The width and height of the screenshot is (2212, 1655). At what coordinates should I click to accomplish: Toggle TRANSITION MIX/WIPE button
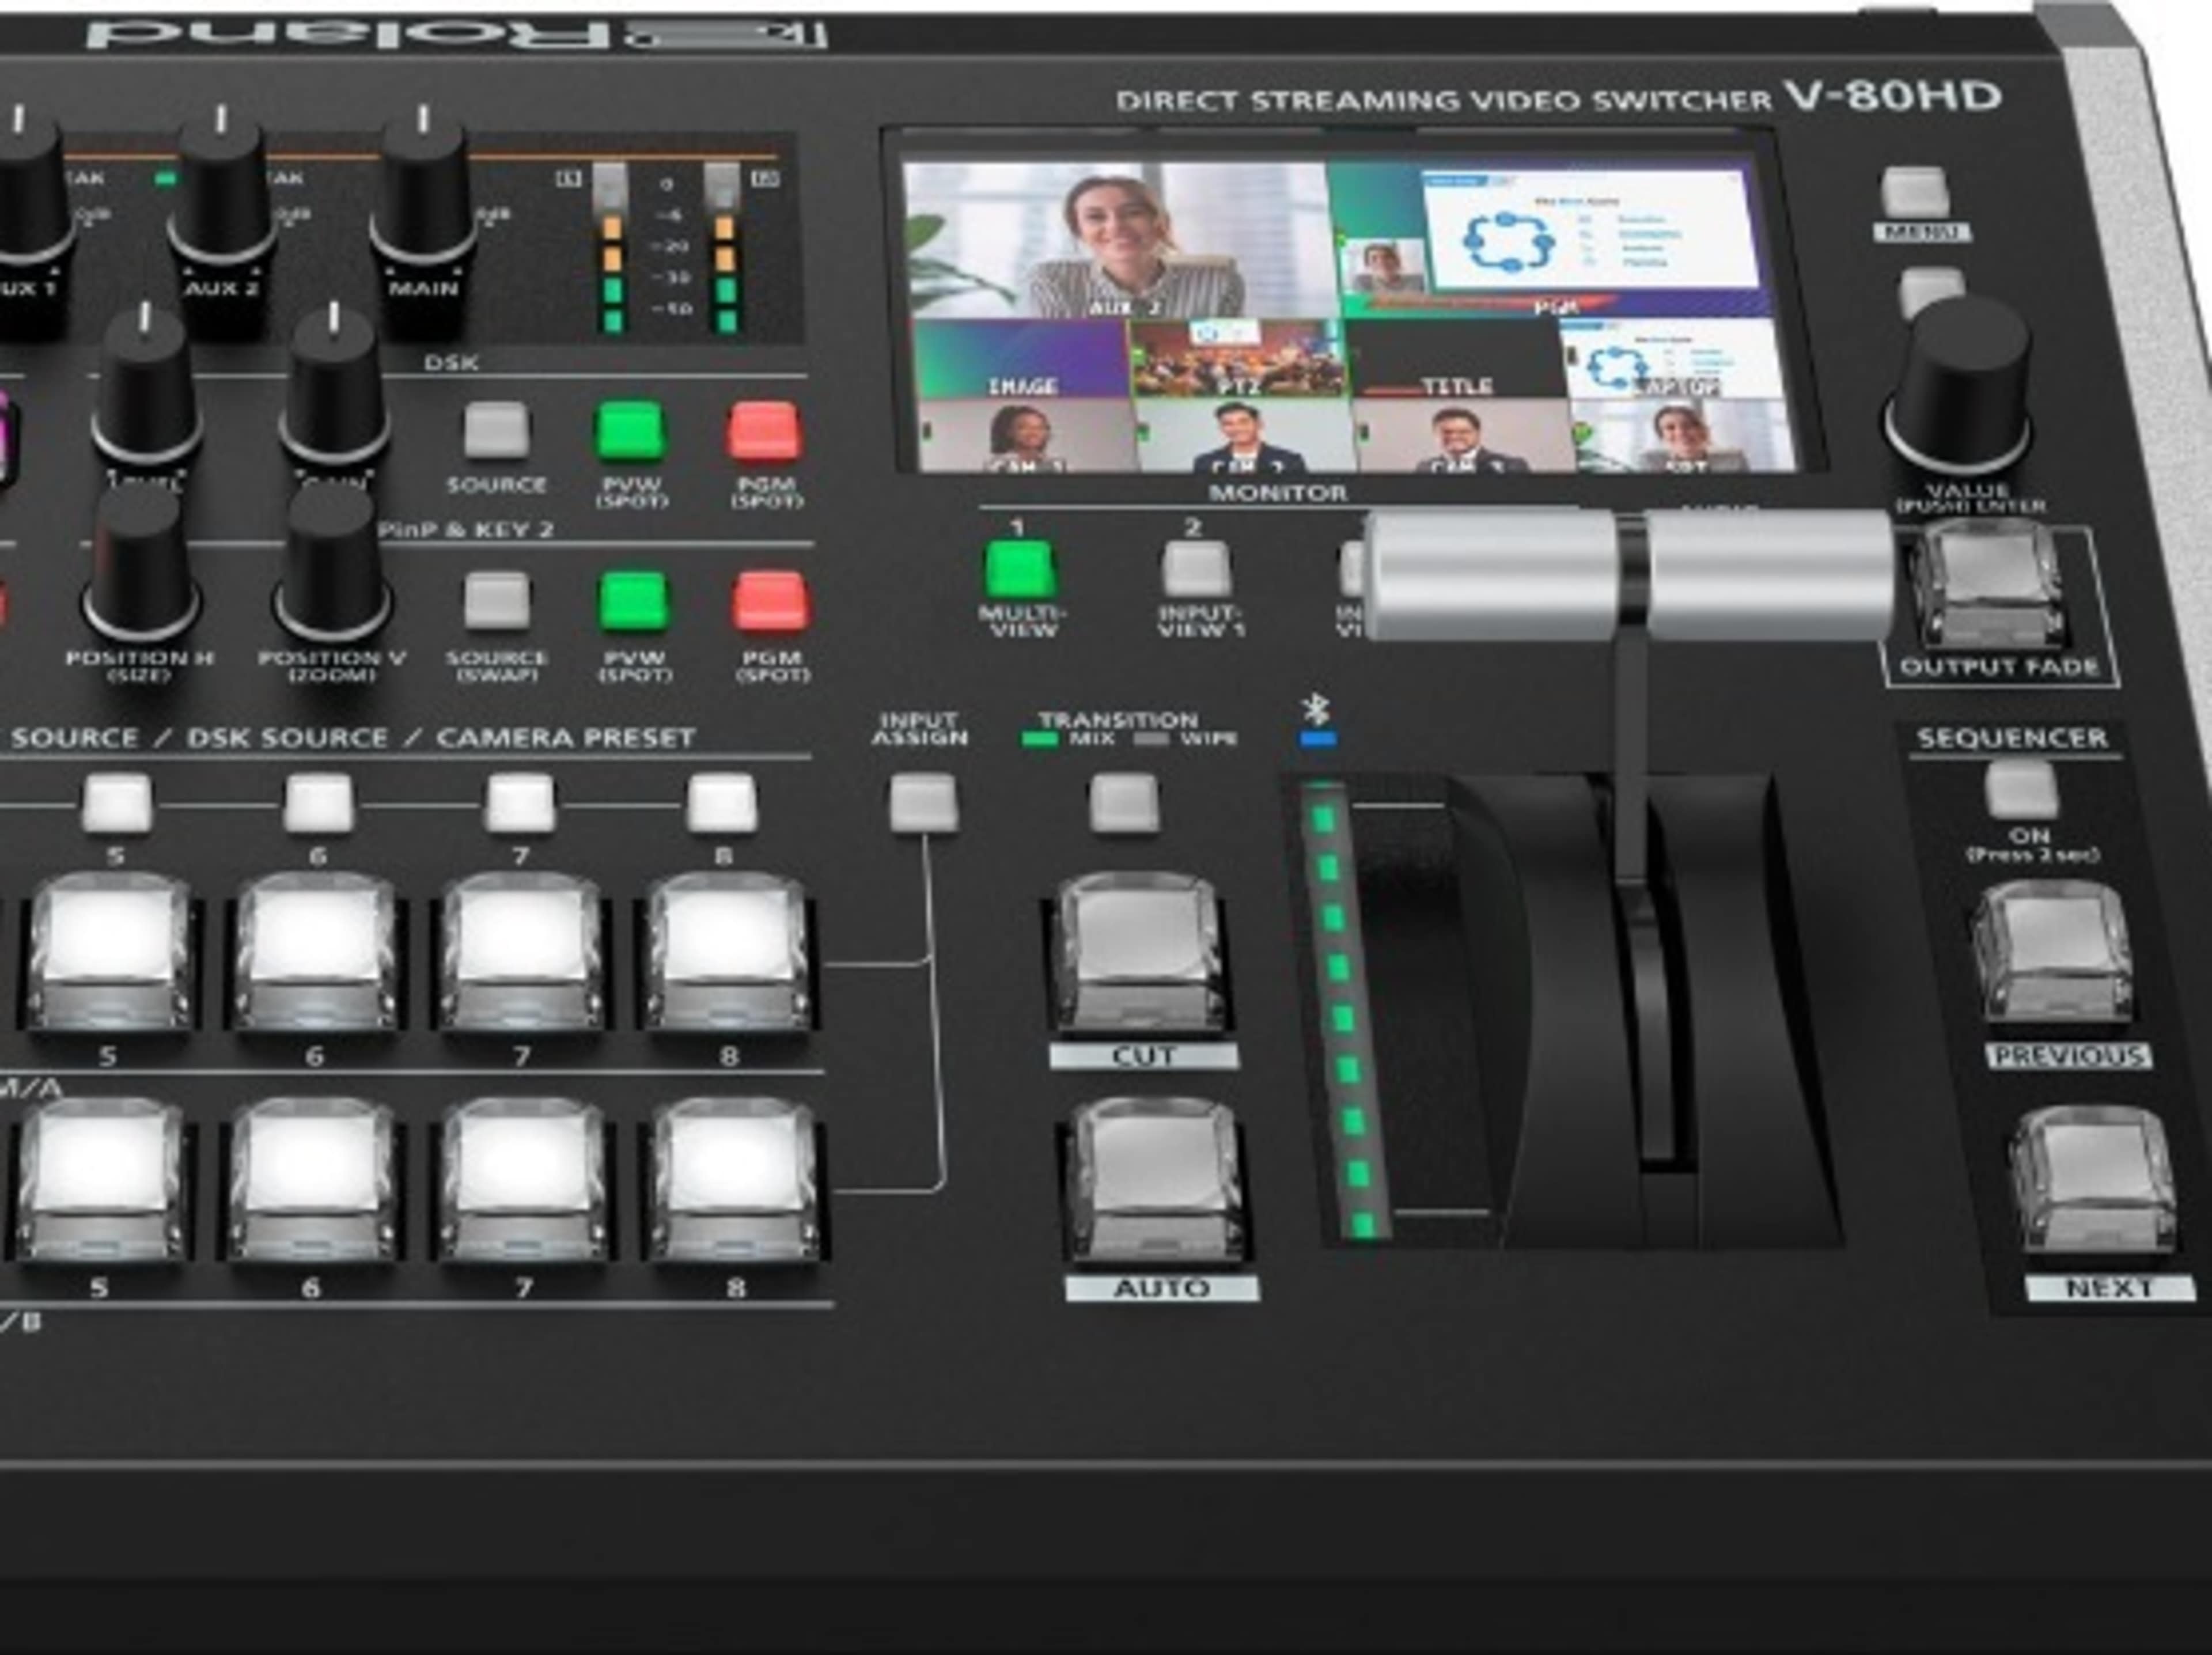tap(1124, 802)
